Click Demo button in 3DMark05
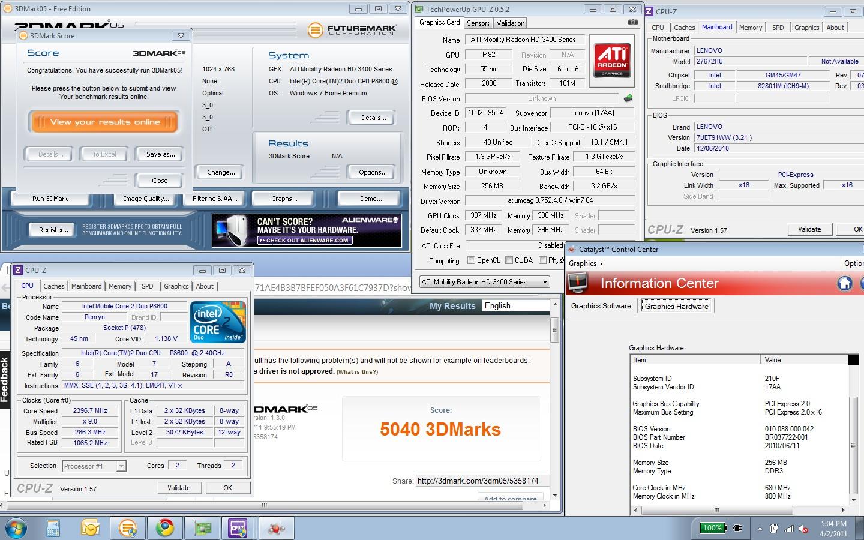The image size is (864, 540). 371,199
